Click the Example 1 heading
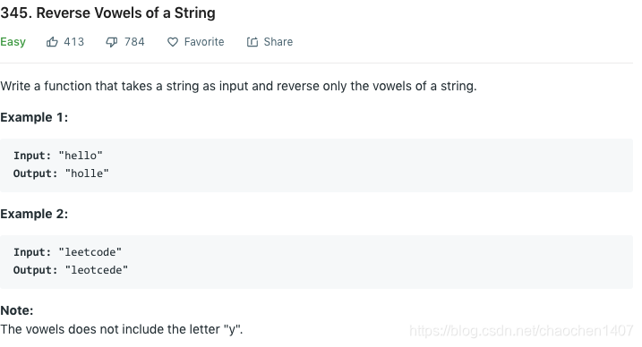 tap(34, 118)
